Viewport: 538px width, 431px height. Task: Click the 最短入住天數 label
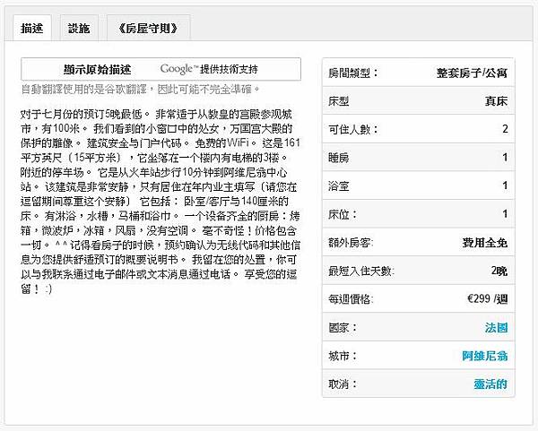(361, 271)
